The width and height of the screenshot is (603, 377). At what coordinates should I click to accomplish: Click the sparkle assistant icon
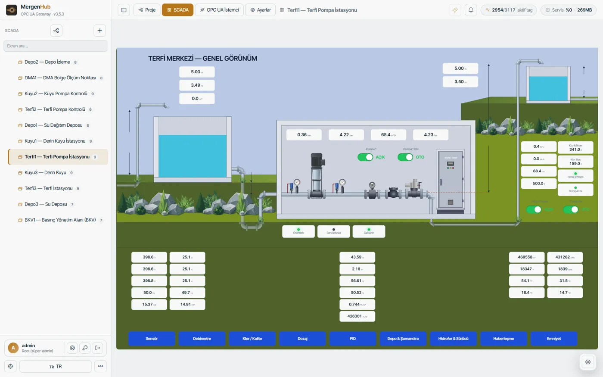point(455,10)
